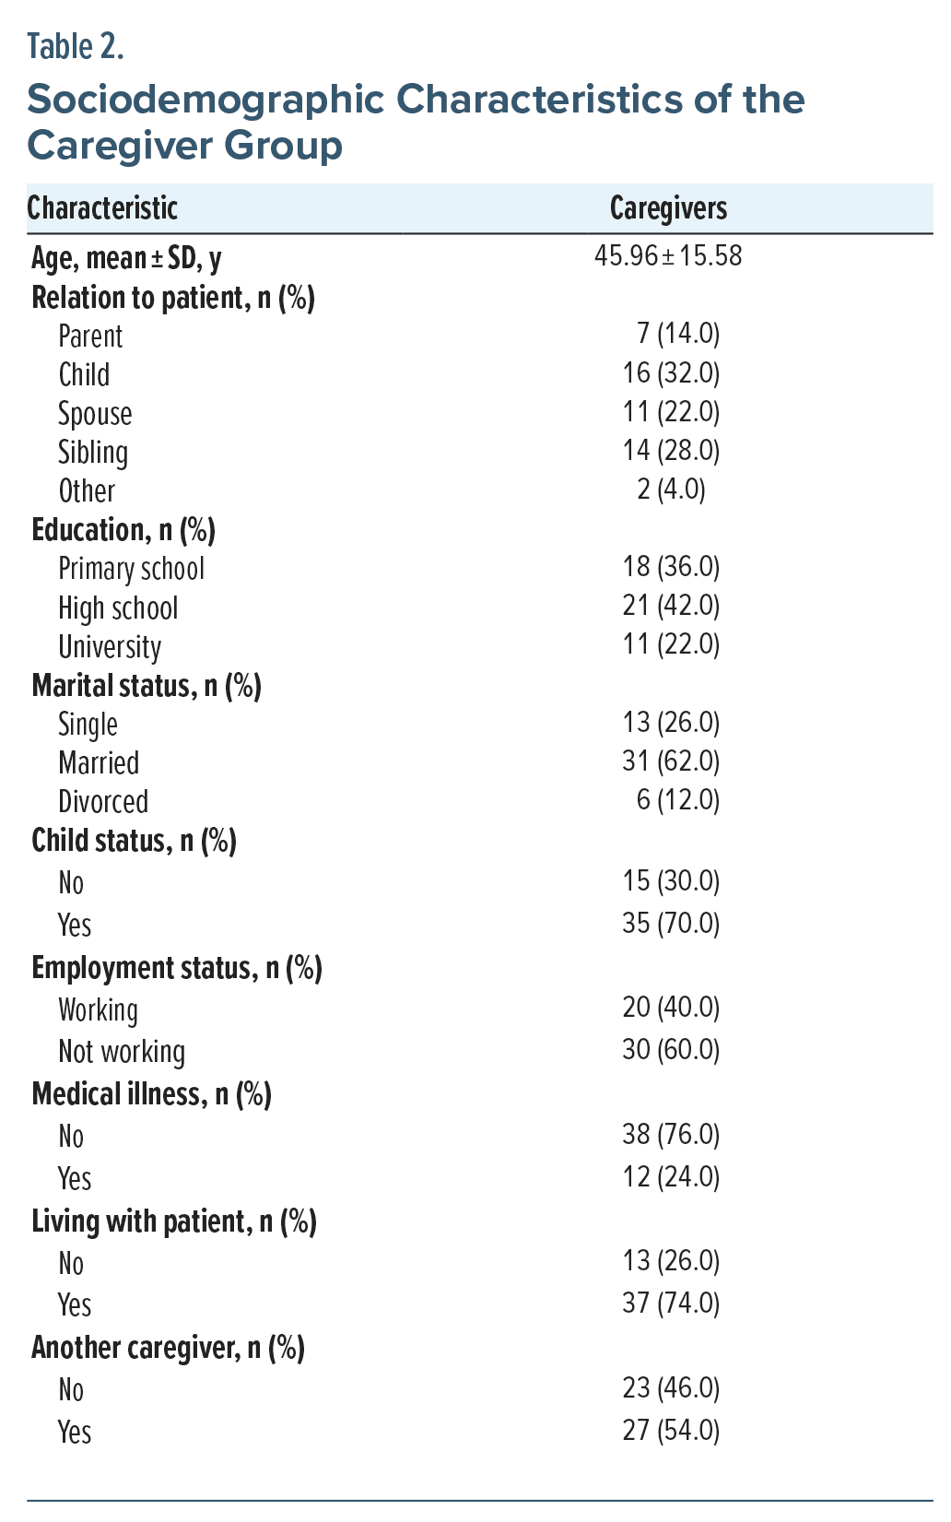Select the "Age, mean ± SD, y" row label
Viewport: 951px width, 1522px height.
point(126,258)
